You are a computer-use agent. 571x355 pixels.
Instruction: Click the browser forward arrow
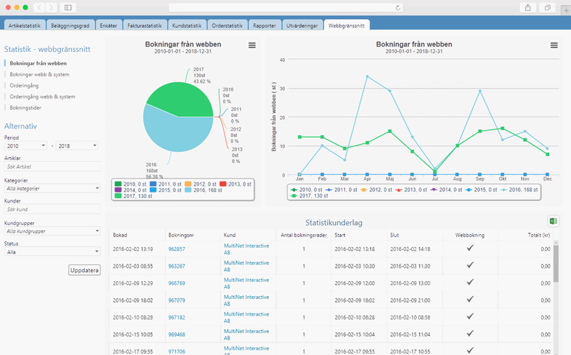click(51, 8)
